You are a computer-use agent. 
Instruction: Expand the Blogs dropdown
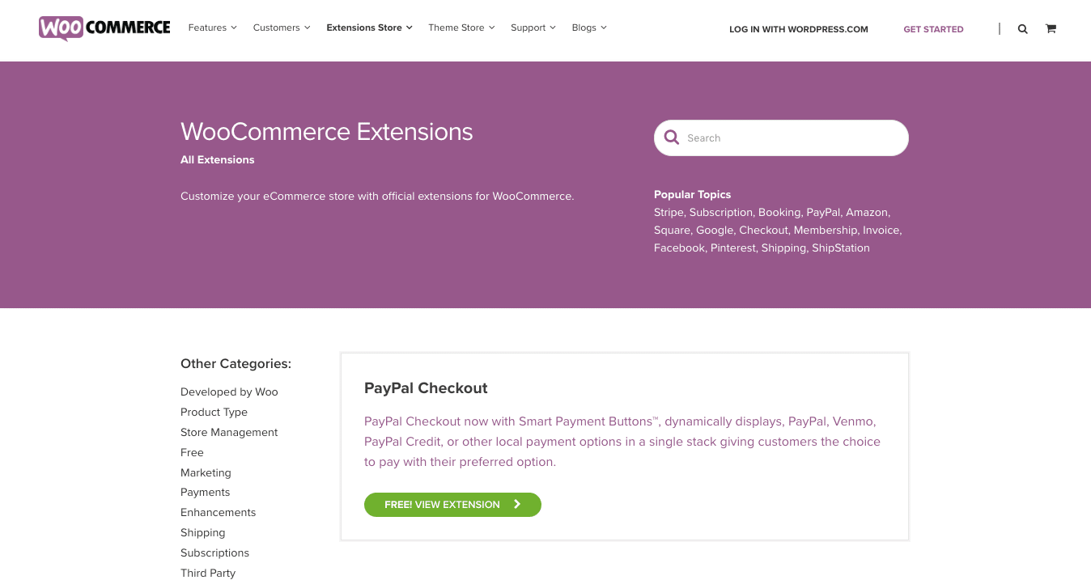pyautogui.click(x=584, y=27)
